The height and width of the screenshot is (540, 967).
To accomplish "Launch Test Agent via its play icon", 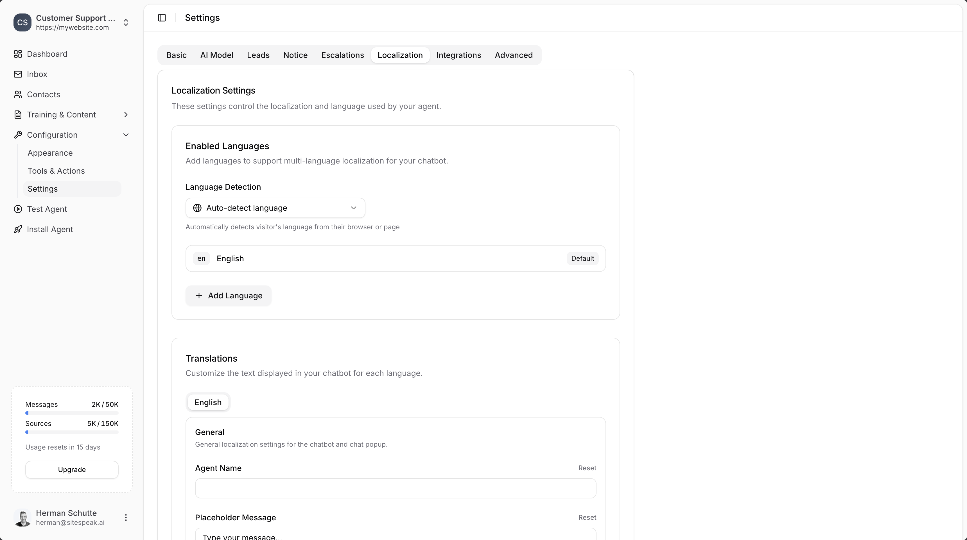I will pyautogui.click(x=18, y=209).
